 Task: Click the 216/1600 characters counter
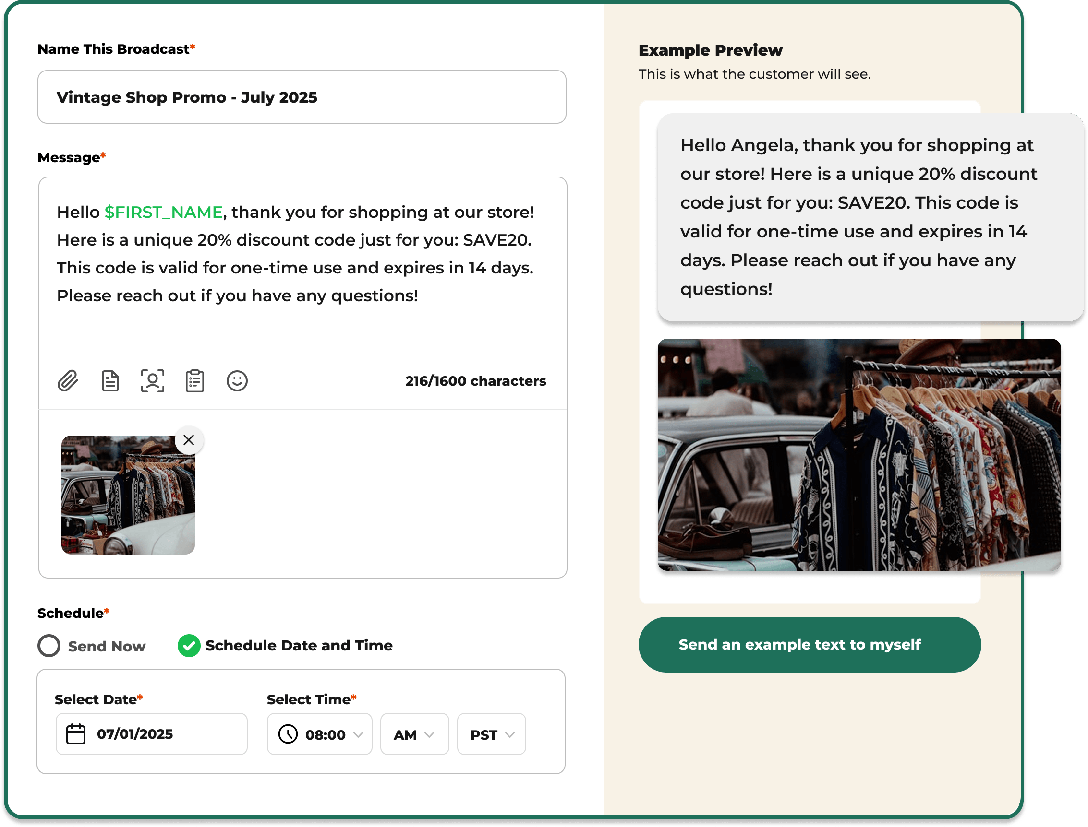point(476,381)
